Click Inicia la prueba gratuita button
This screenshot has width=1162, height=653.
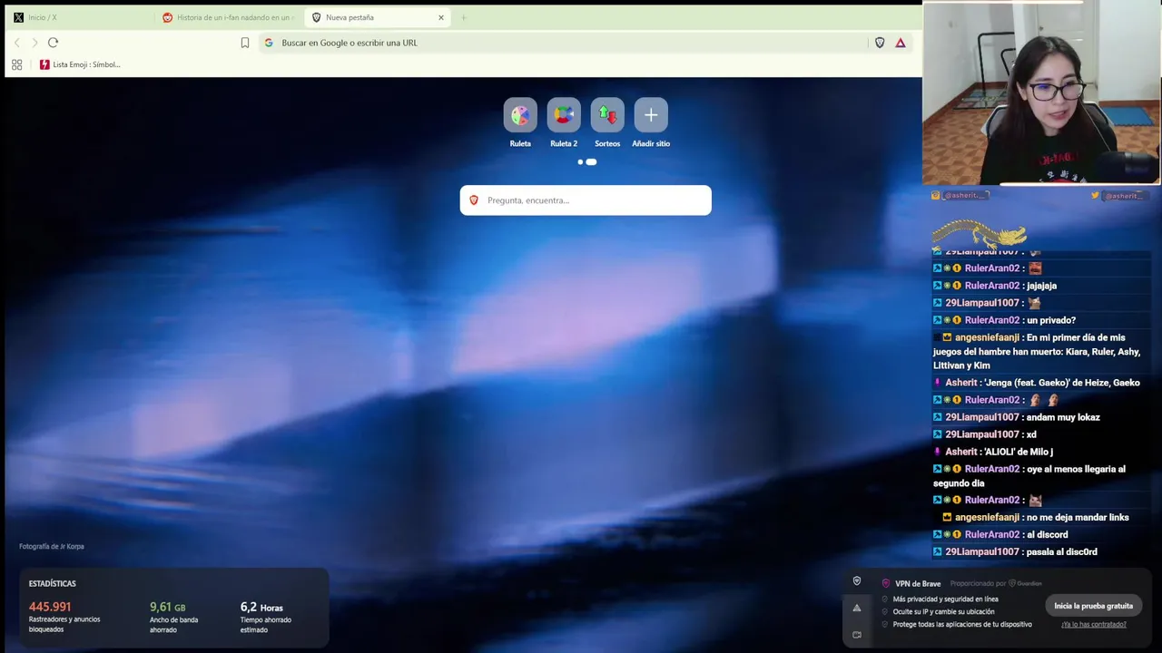coord(1093,606)
